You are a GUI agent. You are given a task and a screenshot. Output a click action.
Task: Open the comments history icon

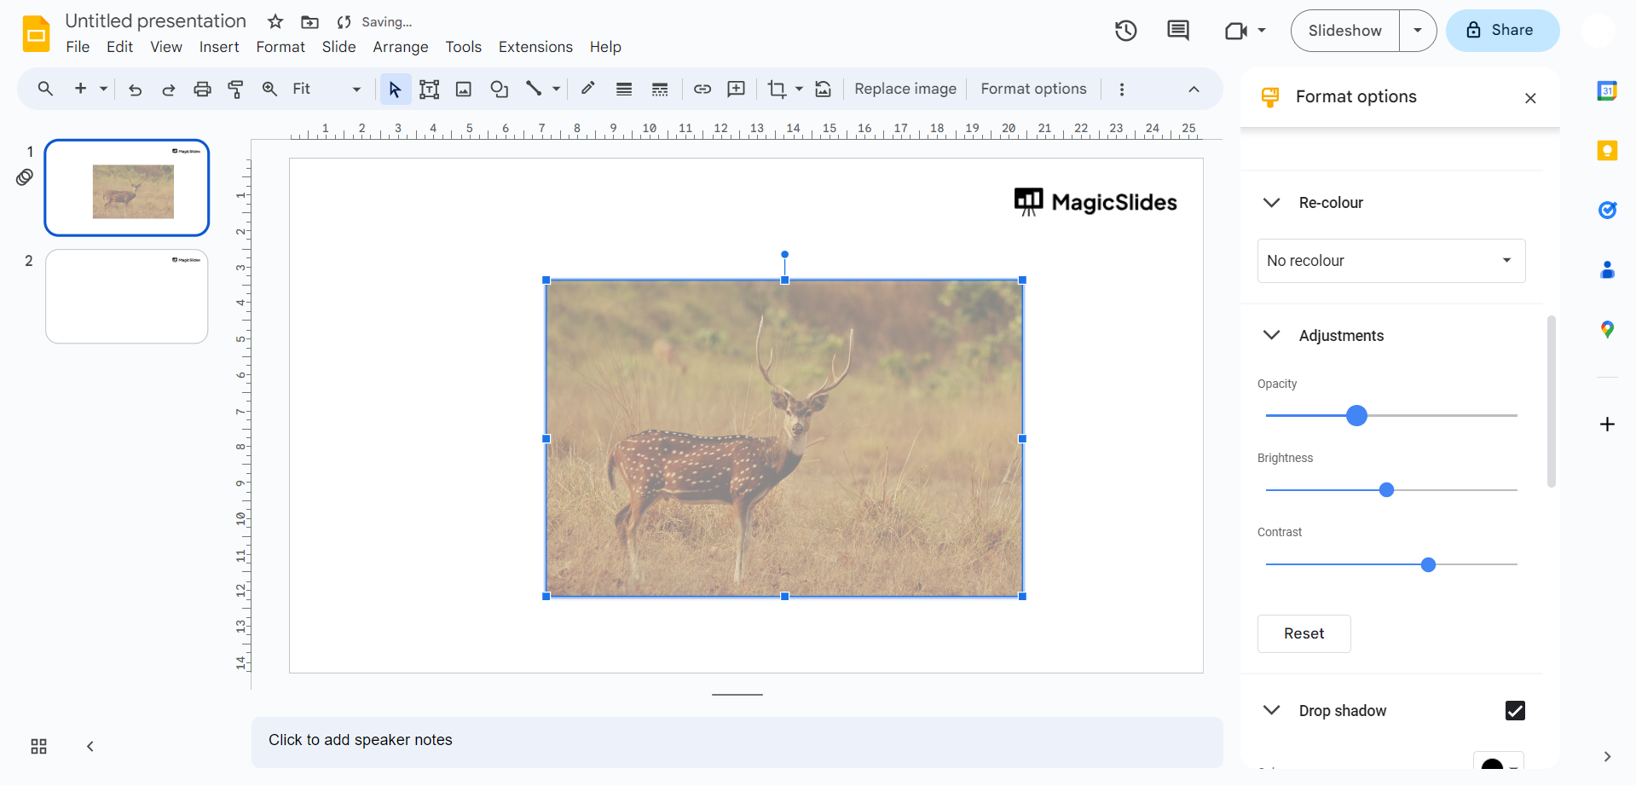click(x=1178, y=31)
